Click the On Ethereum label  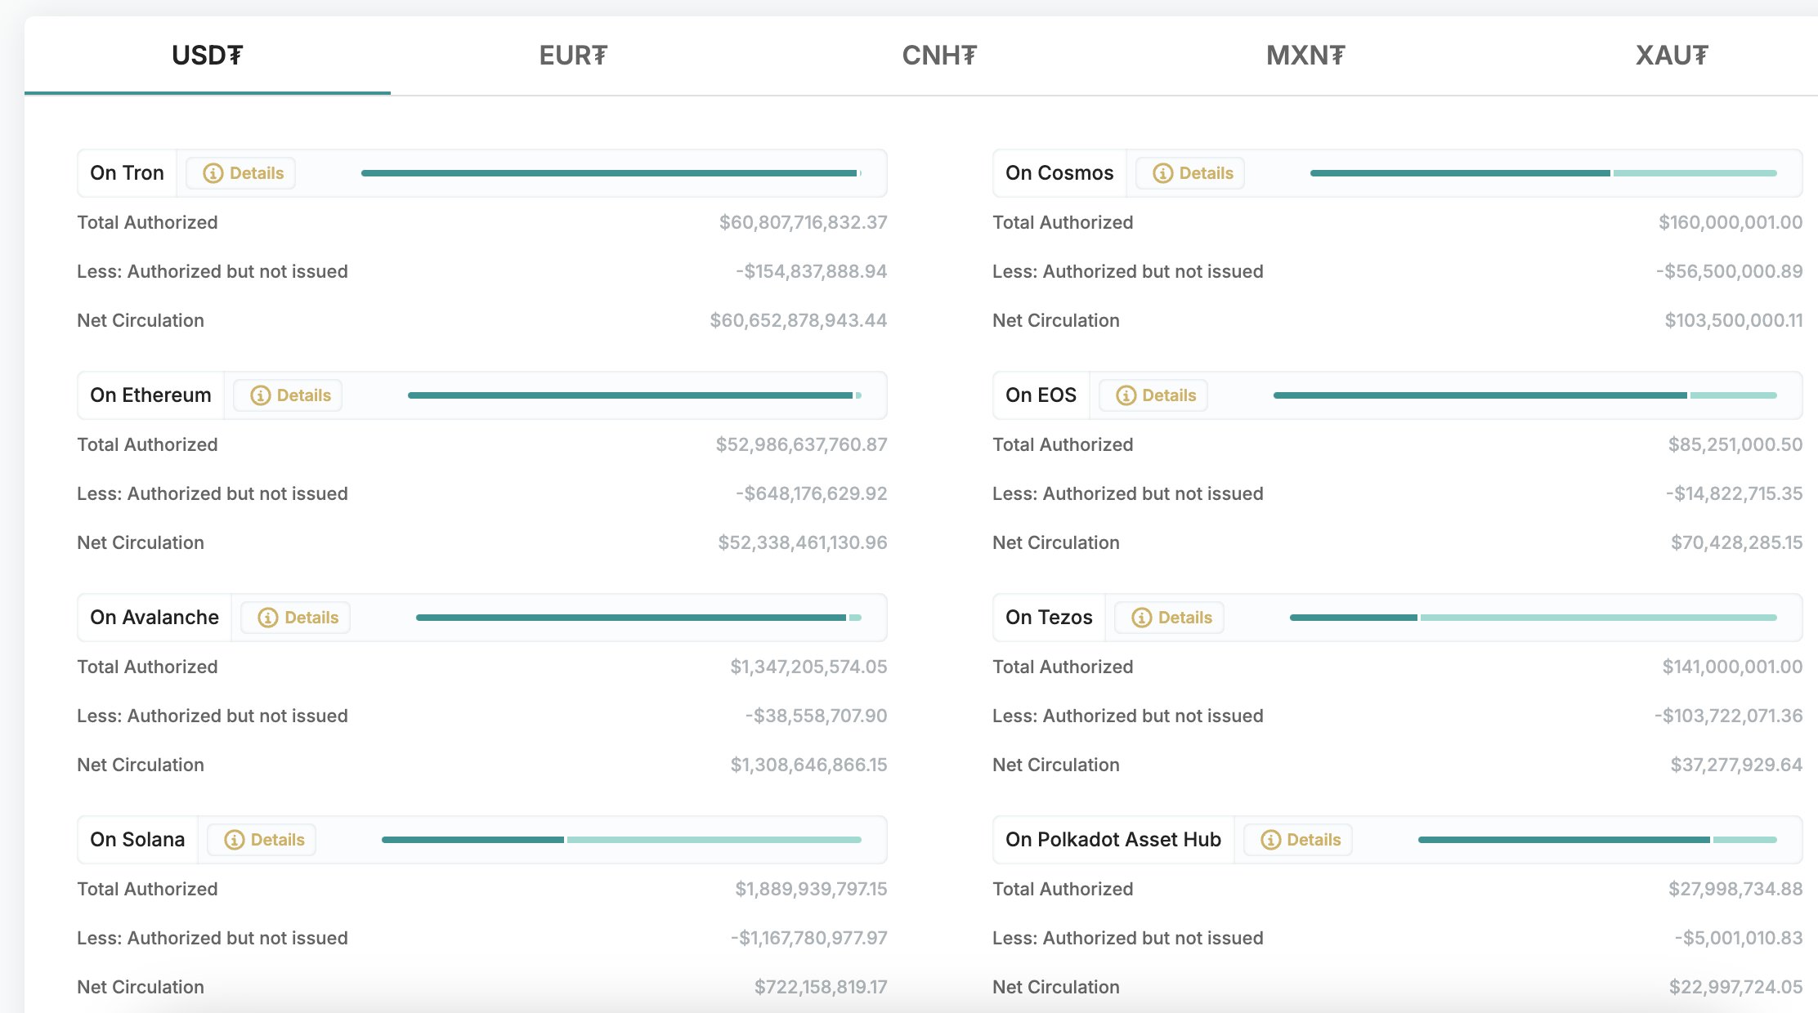tap(150, 395)
